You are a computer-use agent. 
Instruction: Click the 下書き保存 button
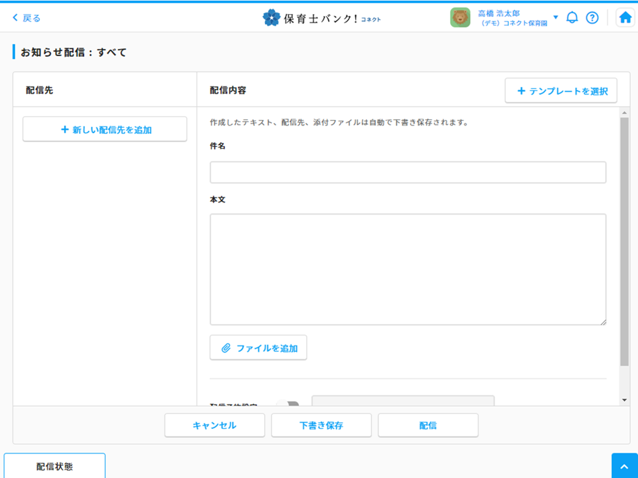click(321, 425)
